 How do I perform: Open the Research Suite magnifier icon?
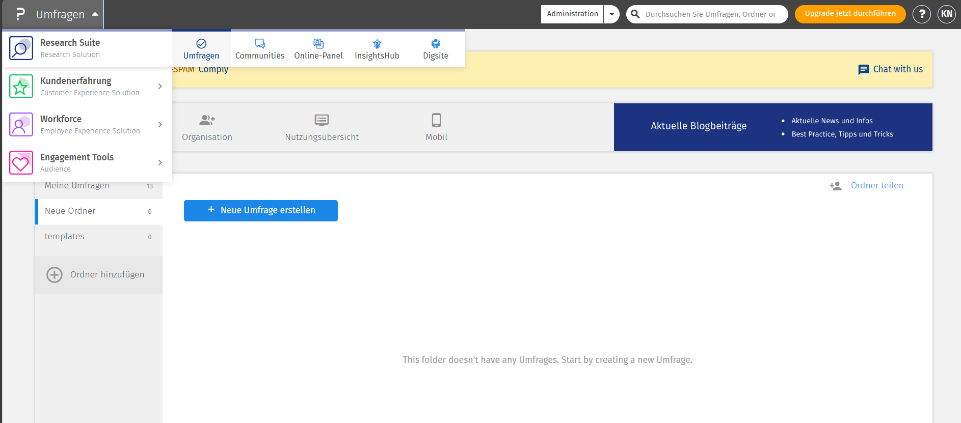pos(21,48)
